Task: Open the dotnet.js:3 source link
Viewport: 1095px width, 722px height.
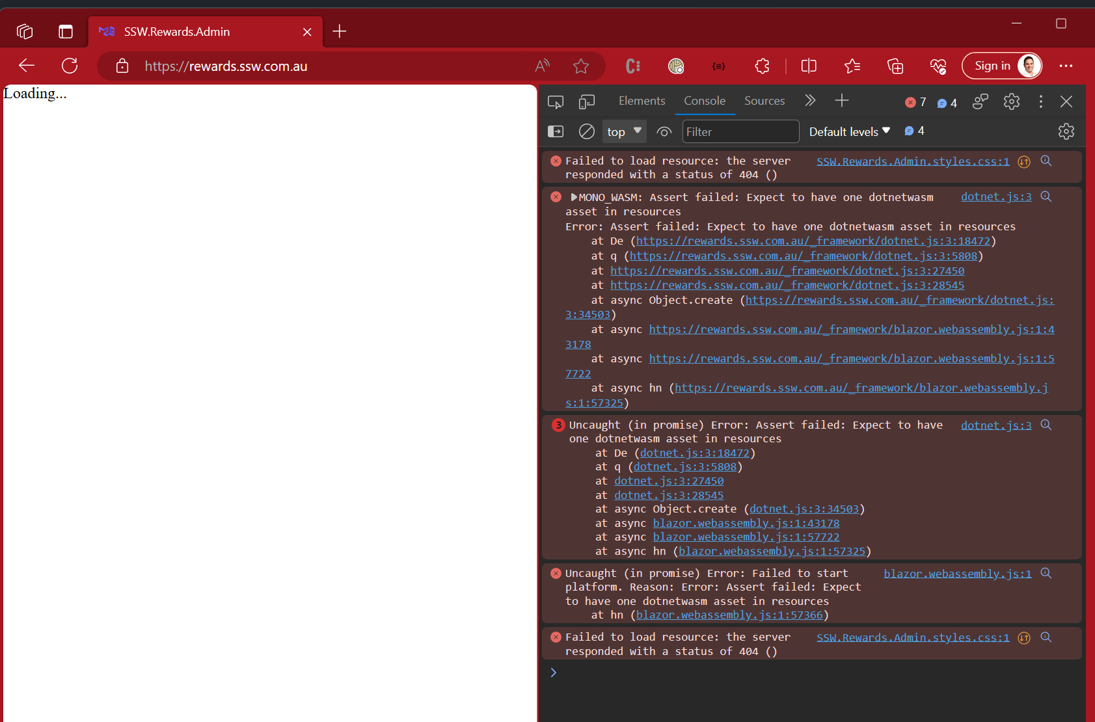Action: pyautogui.click(x=996, y=196)
